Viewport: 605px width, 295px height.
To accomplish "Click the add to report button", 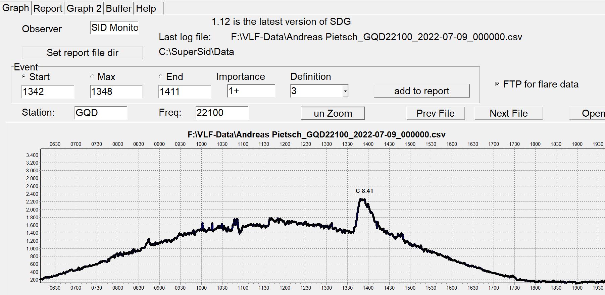I will pos(422,91).
